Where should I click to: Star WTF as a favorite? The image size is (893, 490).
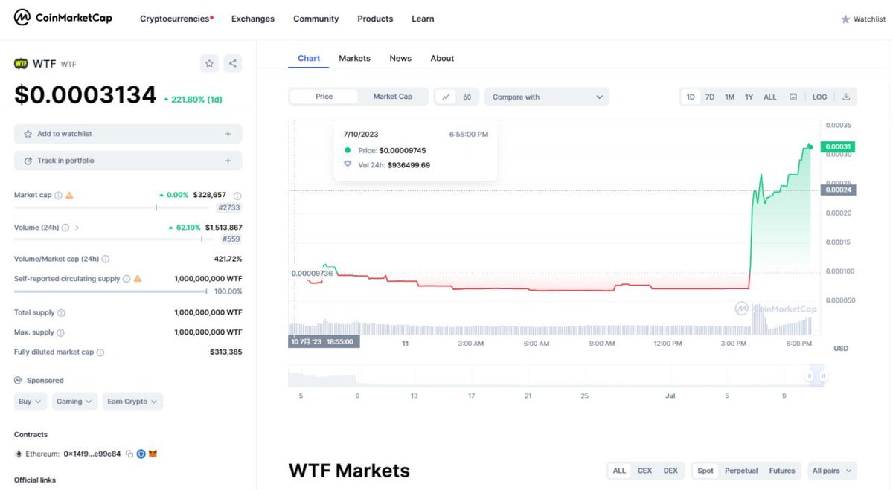click(210, 64)
